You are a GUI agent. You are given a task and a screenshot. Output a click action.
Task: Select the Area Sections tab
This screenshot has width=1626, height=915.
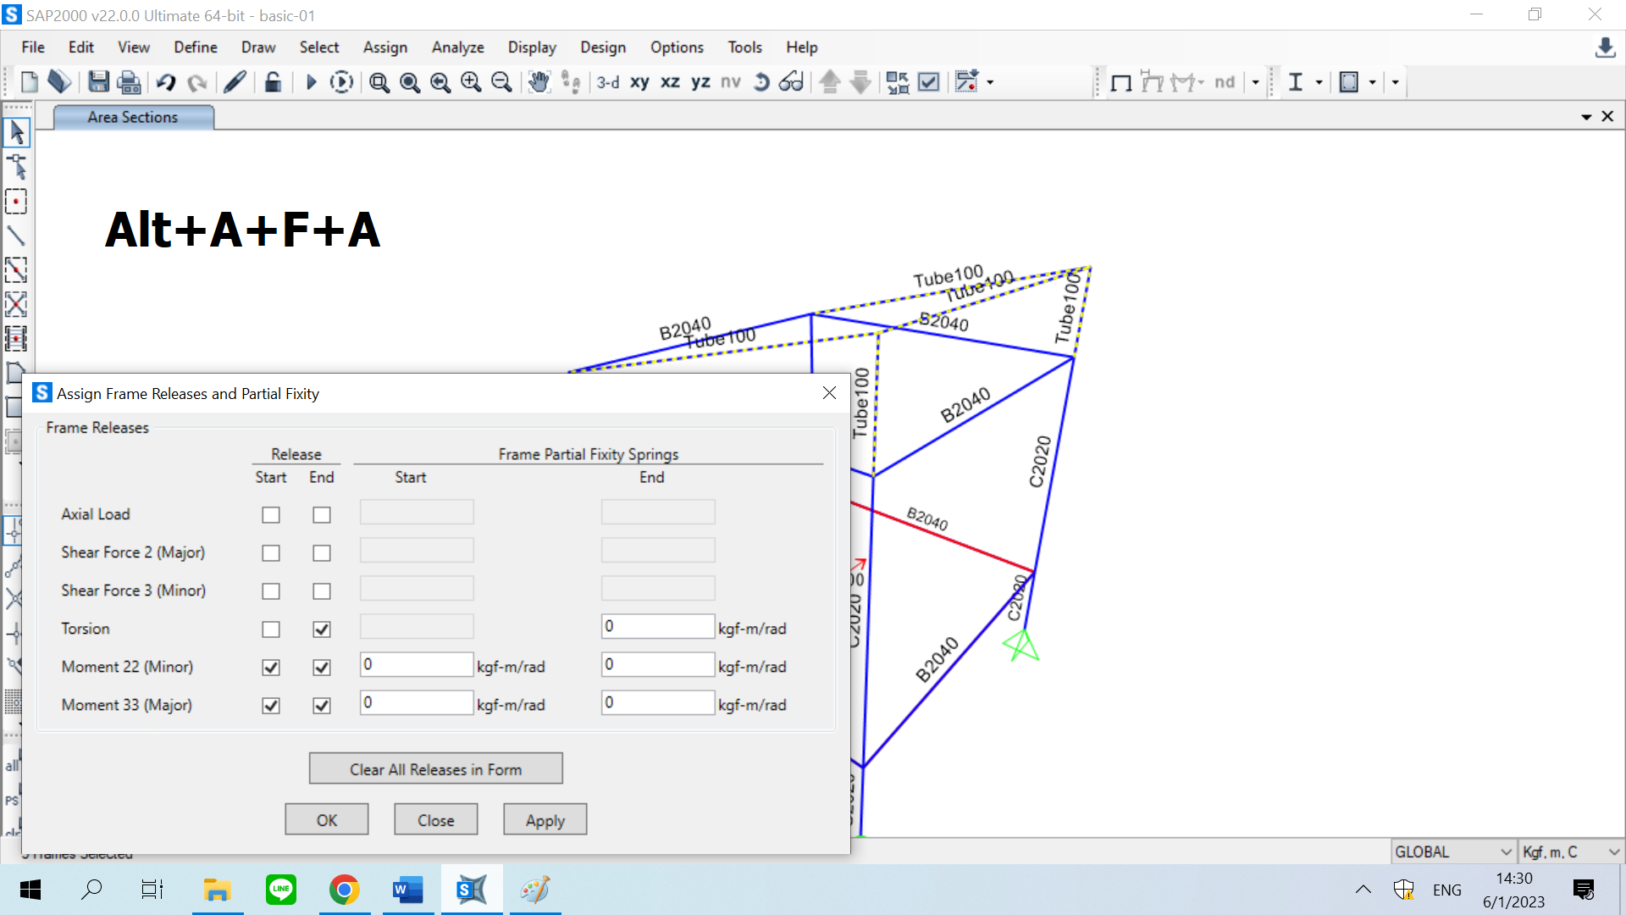coord(133,117)
